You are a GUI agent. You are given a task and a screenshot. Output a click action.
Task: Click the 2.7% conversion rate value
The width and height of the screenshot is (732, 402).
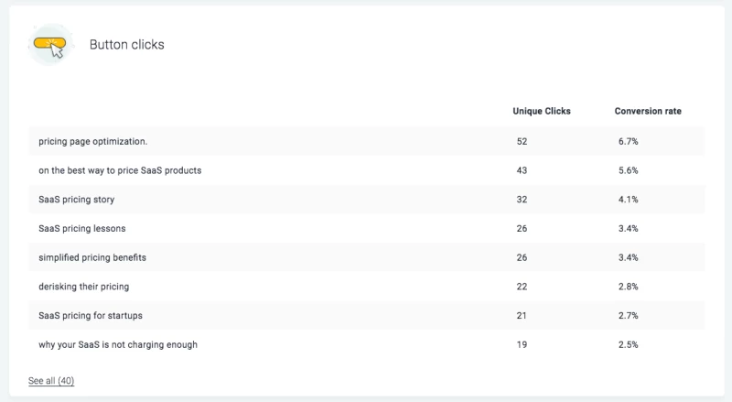(x=628, y=316)
